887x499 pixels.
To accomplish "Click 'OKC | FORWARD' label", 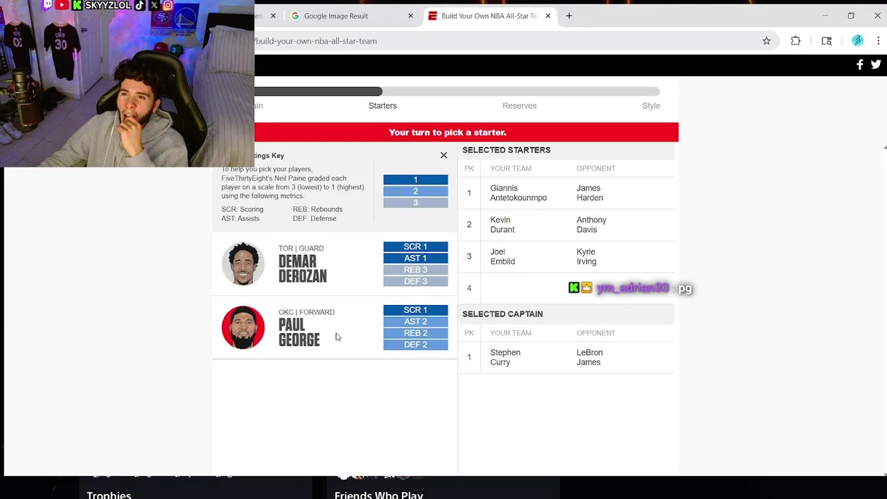I will 306,312.
